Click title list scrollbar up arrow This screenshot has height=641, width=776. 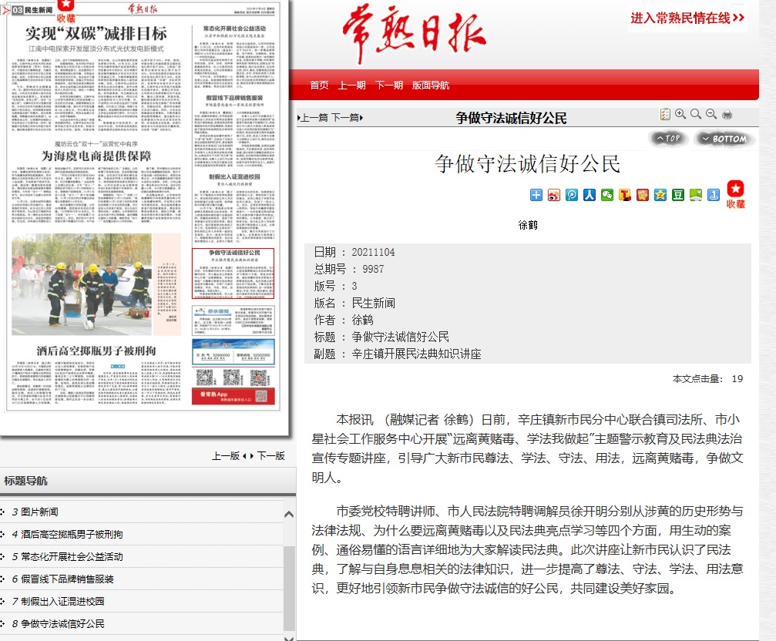coord(290,515)
